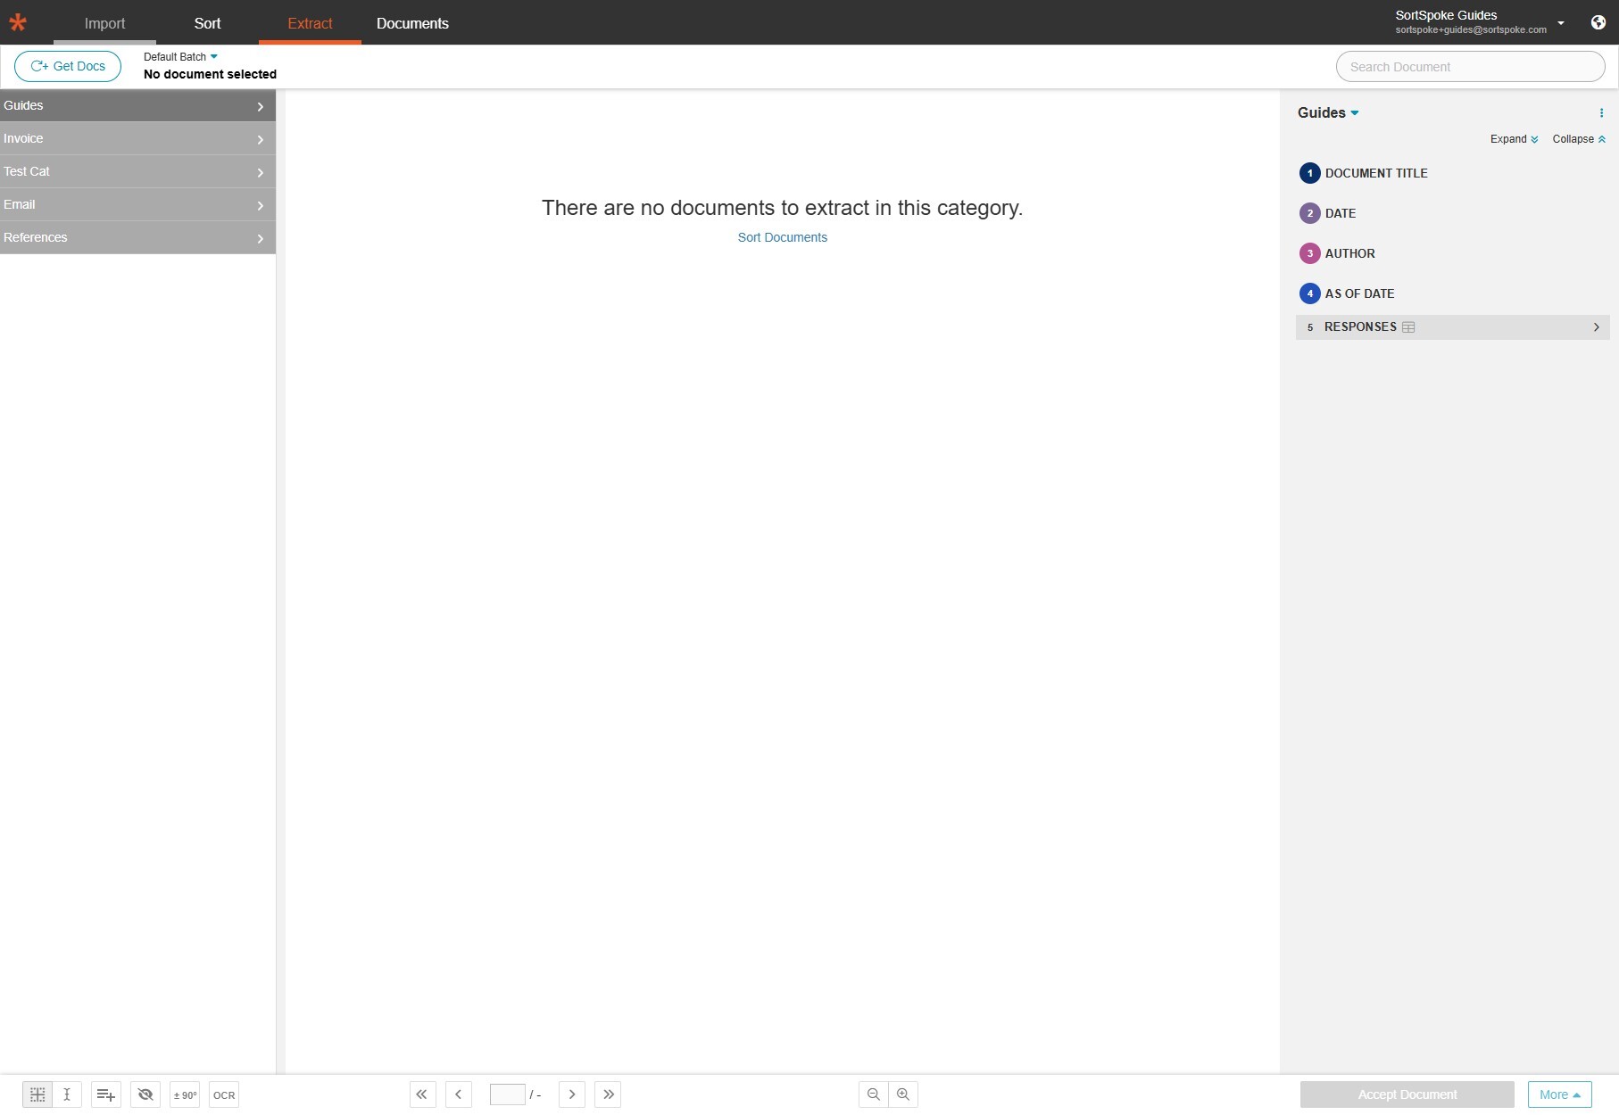Switch to the Sort tab
This screenshot has height=1115, width=1619.
click(207, 23)
